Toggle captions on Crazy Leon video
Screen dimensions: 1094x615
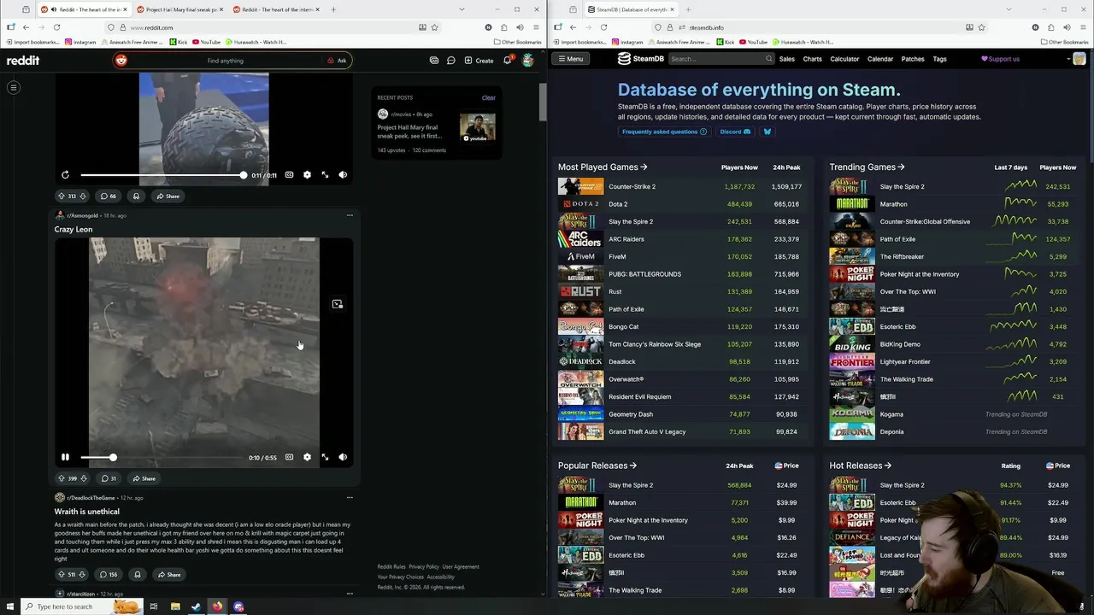289,457
